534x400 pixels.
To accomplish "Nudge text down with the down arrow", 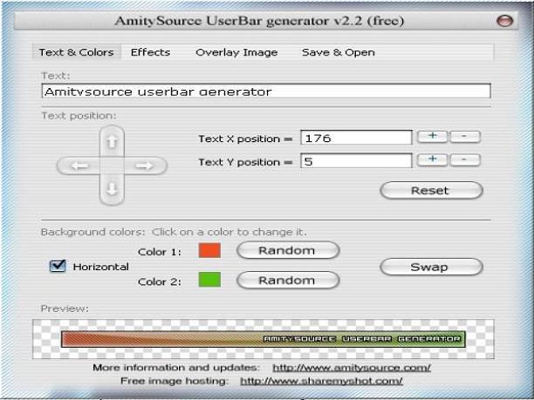I will coord(112,189).
